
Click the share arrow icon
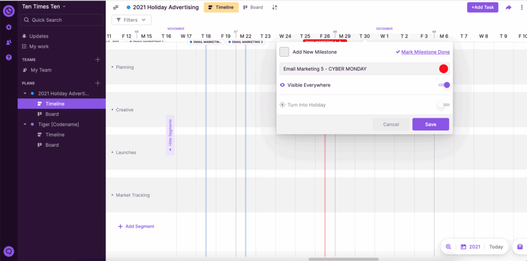click(x=508, y=7)
